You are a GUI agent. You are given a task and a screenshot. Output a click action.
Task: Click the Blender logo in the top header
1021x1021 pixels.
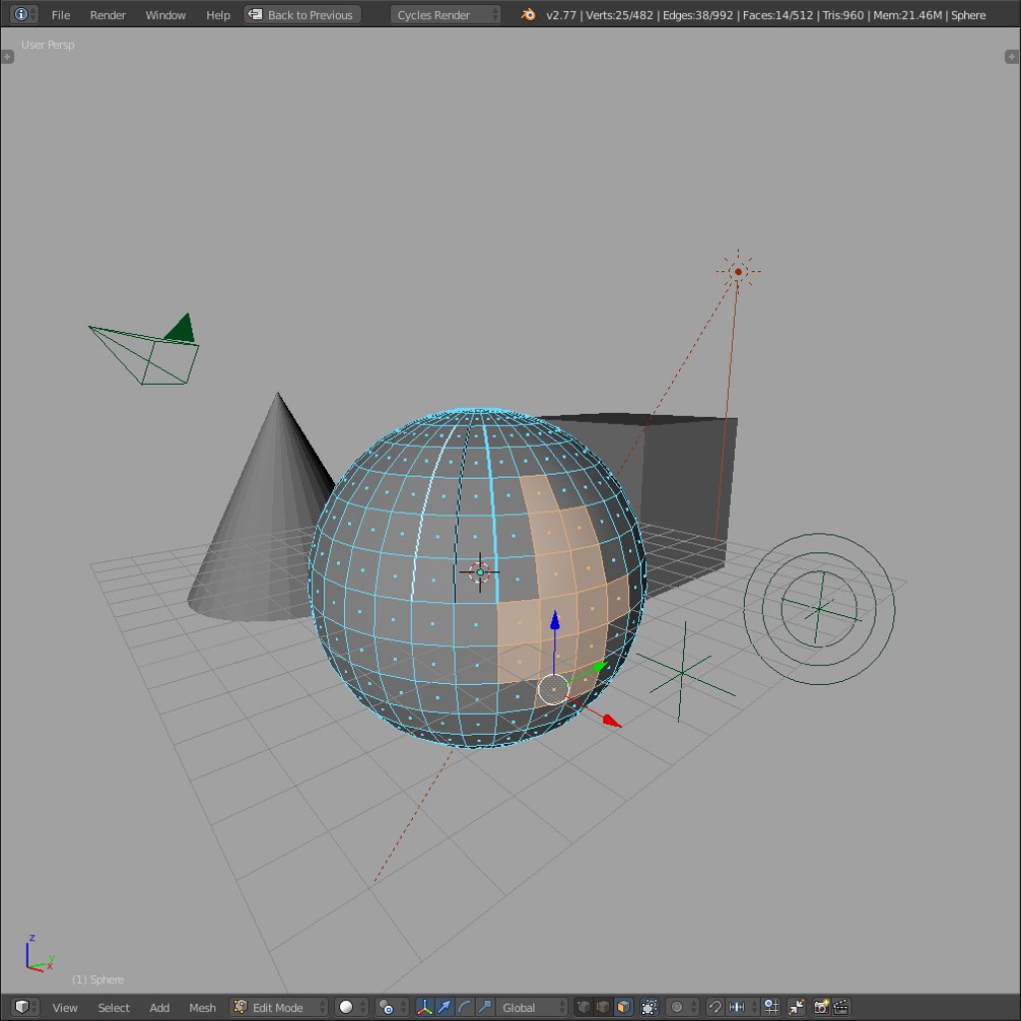526,15
